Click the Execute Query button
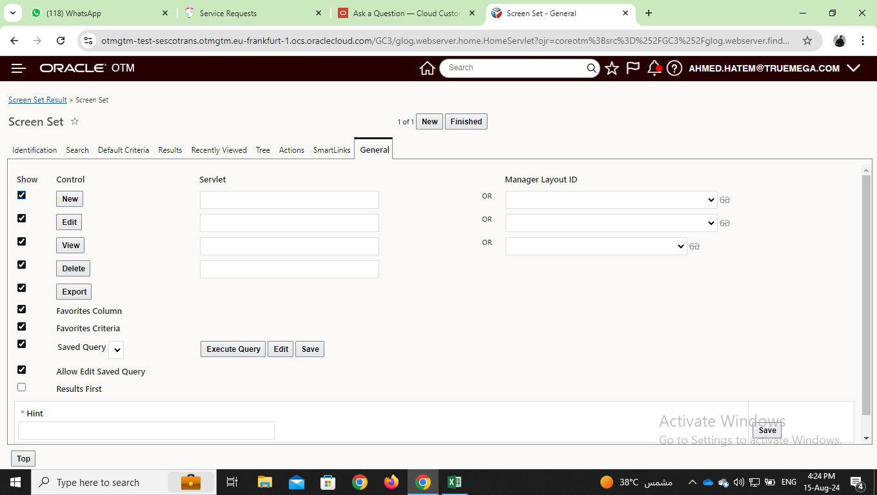This screenshot has width=877, height=495. click(x=233, y=349)
